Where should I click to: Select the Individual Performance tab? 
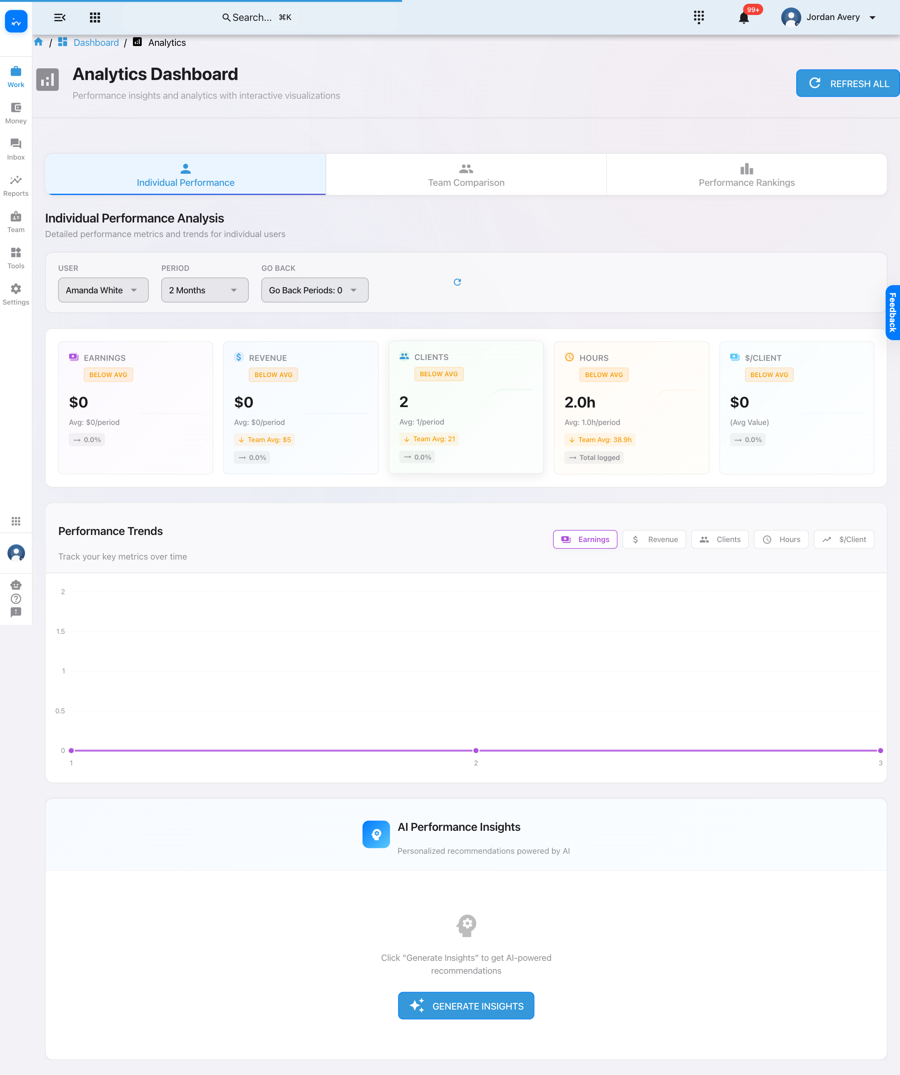pyautogui.click(x=185, y=175)
